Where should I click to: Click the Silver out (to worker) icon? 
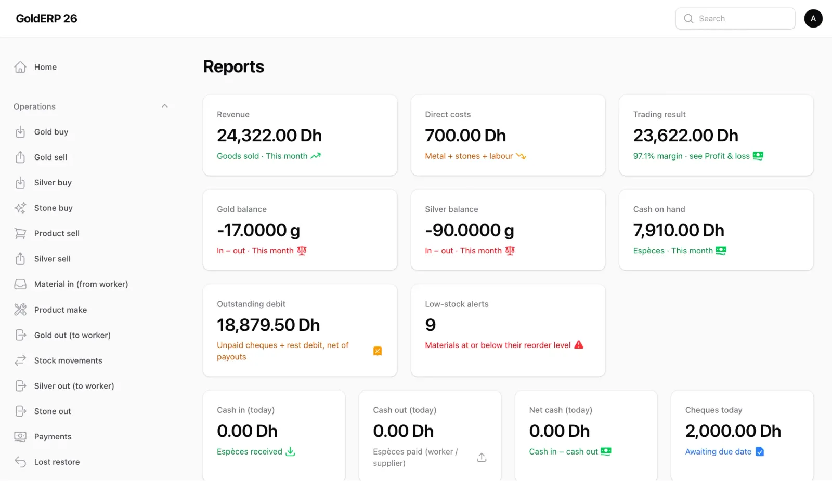(20, 386)
